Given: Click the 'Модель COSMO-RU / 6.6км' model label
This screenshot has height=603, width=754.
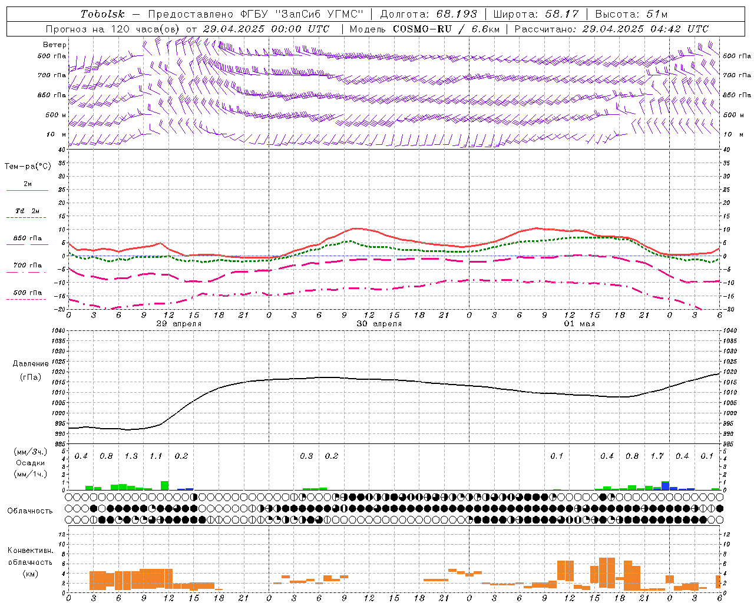Looking at the screenshot, I should (425, 29).
